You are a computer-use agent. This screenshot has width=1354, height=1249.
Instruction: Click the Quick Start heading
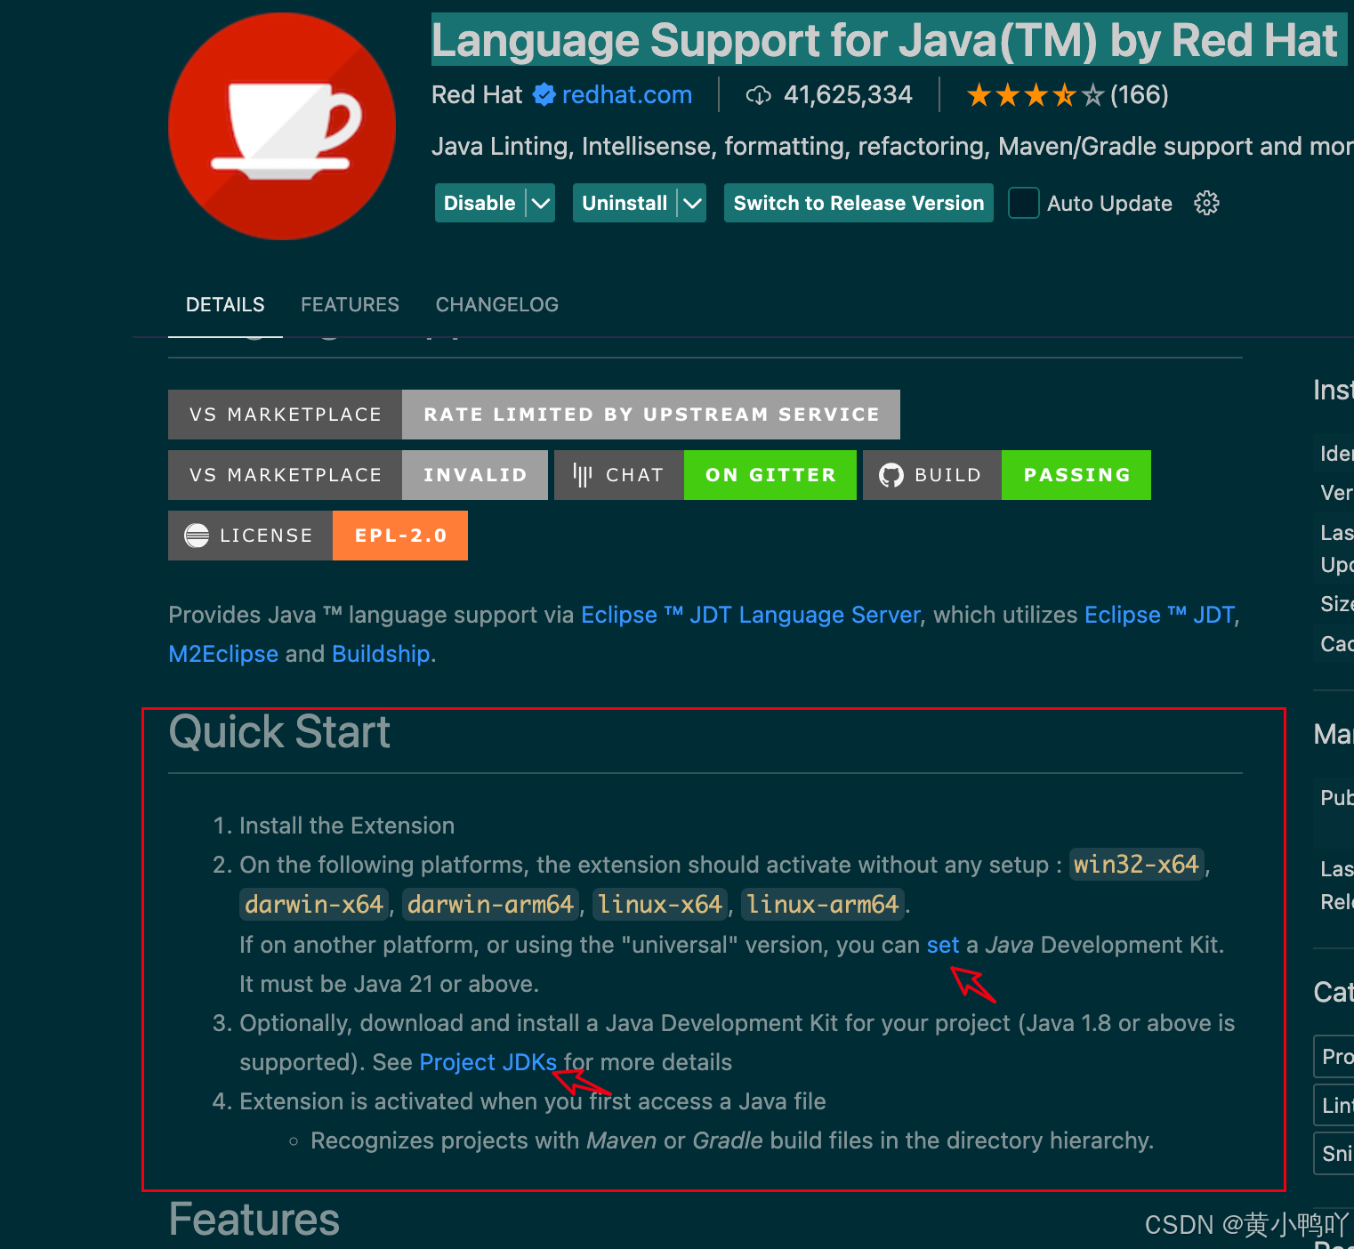279,732
